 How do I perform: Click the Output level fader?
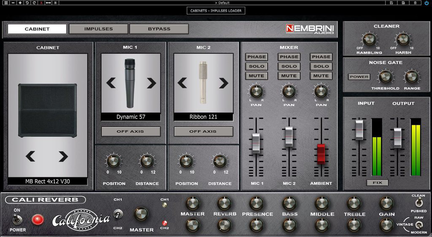coord(397,138)
